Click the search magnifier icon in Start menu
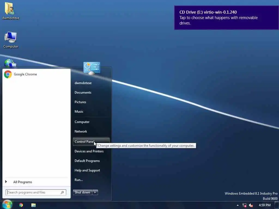This screenshot has width=279, height=209. (x=62, y=192)
